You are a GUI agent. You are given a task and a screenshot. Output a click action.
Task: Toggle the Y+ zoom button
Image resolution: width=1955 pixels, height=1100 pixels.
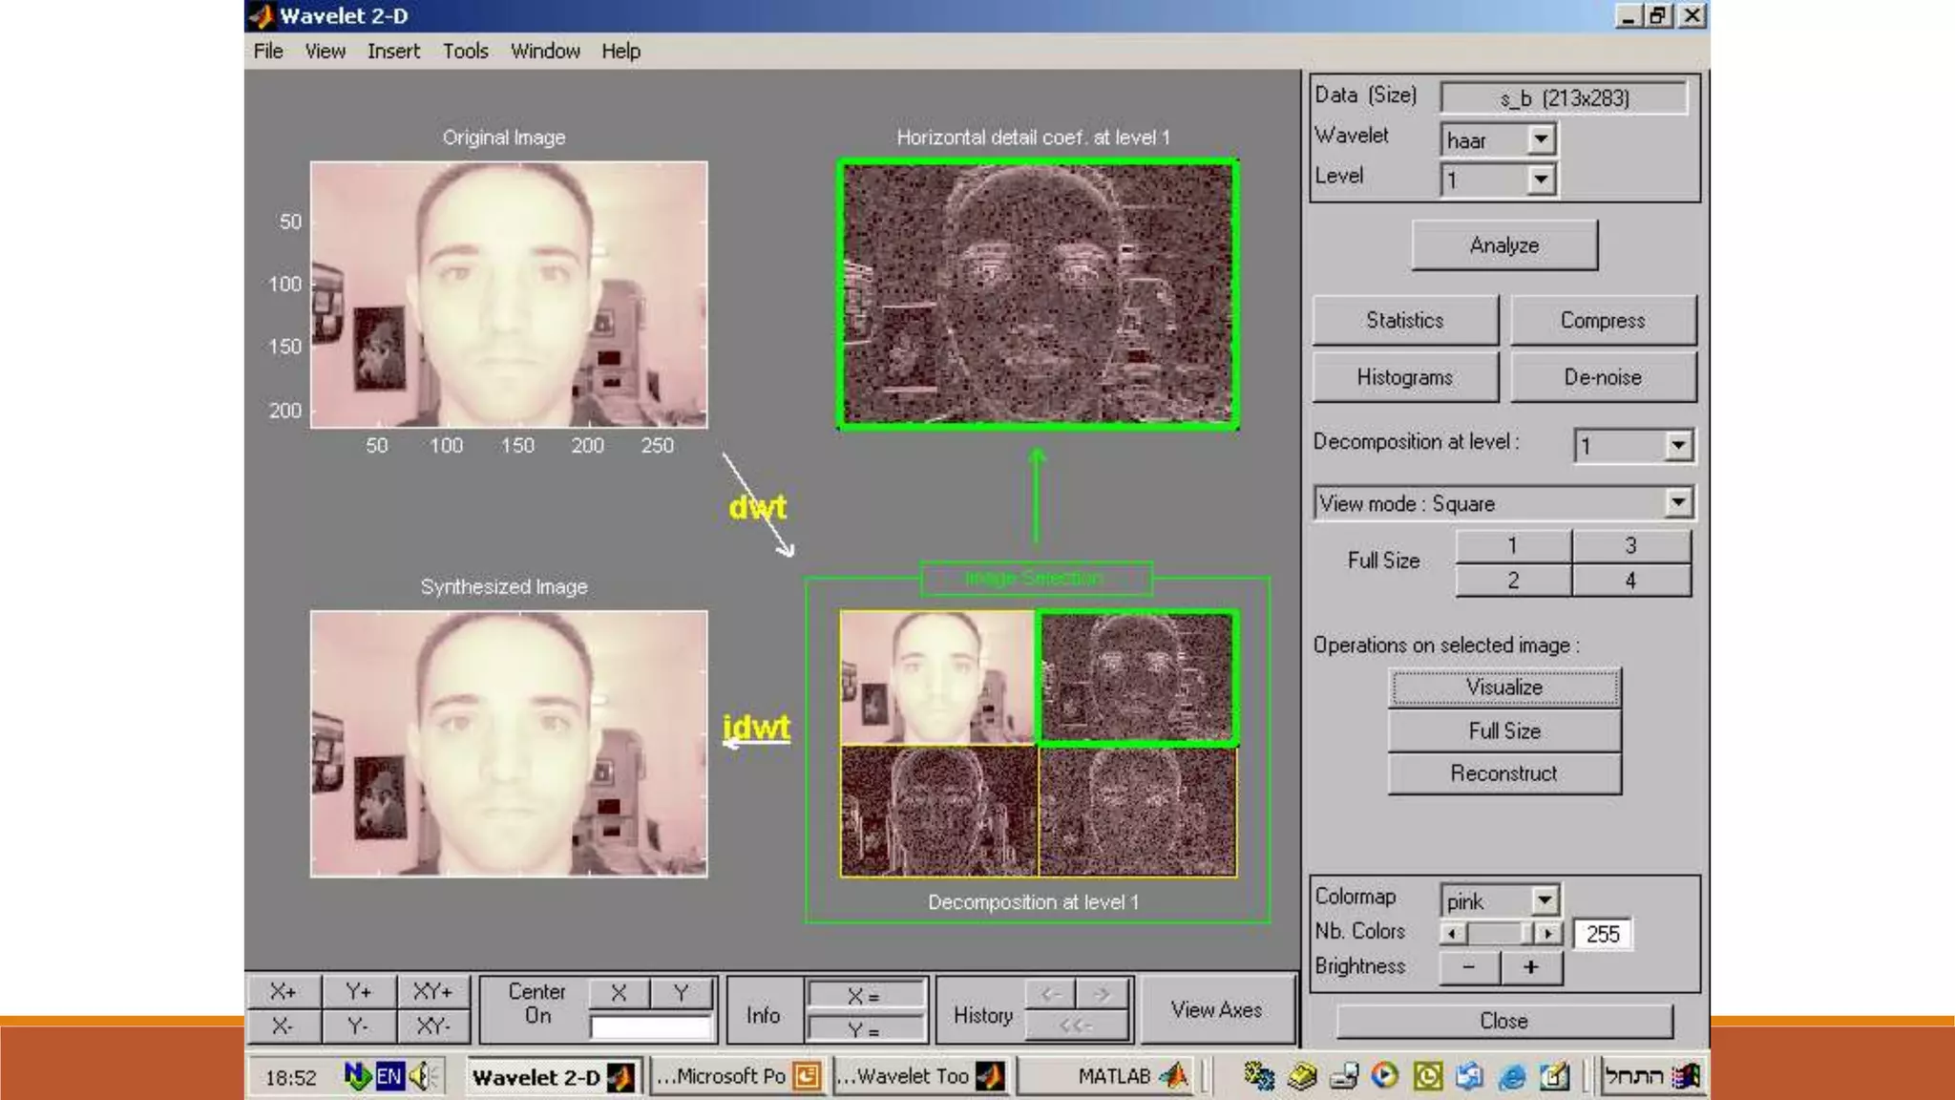tap(358, 992)
